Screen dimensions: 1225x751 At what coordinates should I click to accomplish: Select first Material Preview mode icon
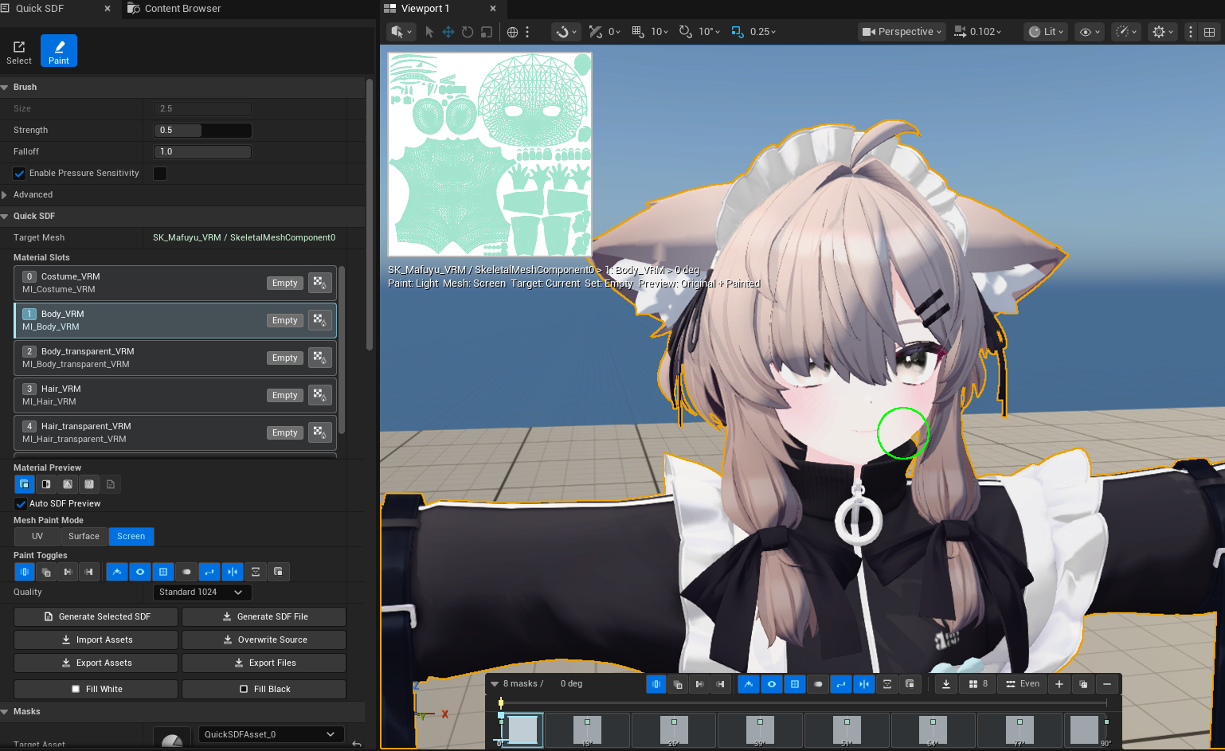click(x=25, y=484)
